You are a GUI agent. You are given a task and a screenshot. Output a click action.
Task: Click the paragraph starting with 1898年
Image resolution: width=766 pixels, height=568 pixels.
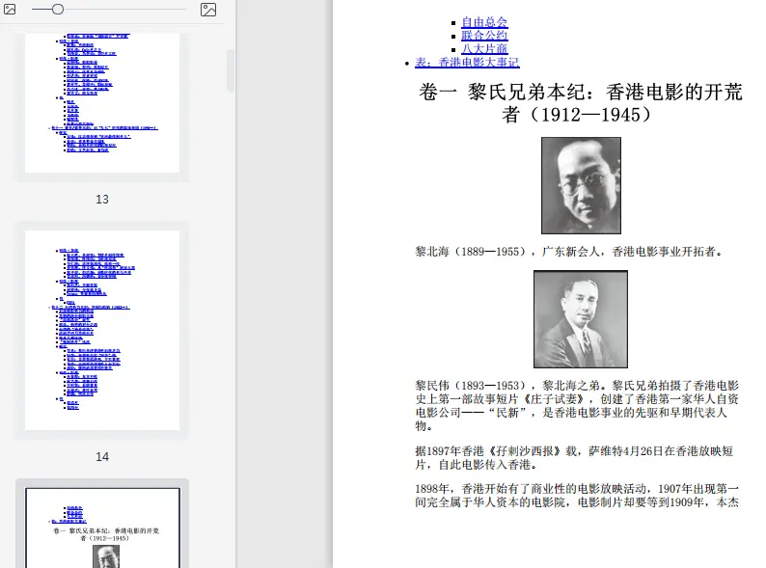click(x=577, y=496)
